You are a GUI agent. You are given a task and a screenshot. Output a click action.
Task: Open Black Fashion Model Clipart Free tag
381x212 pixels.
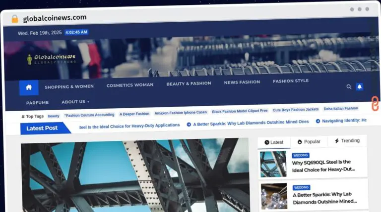pos(240,111)
